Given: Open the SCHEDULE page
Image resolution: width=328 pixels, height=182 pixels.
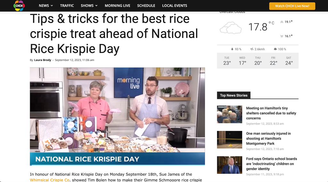Looking at the screenshot, I should pos(146,6).
